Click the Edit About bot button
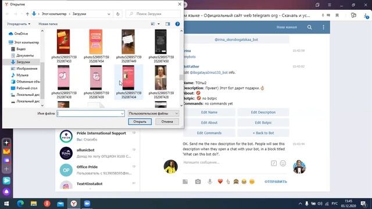This screenshot has width=372, height=209. (209, 122)
